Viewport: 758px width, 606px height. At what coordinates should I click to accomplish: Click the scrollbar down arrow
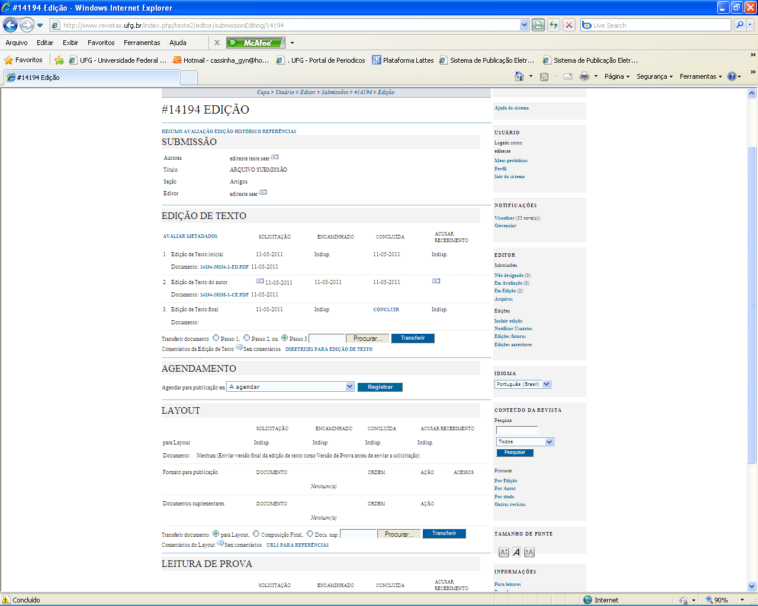pos(752,586)
